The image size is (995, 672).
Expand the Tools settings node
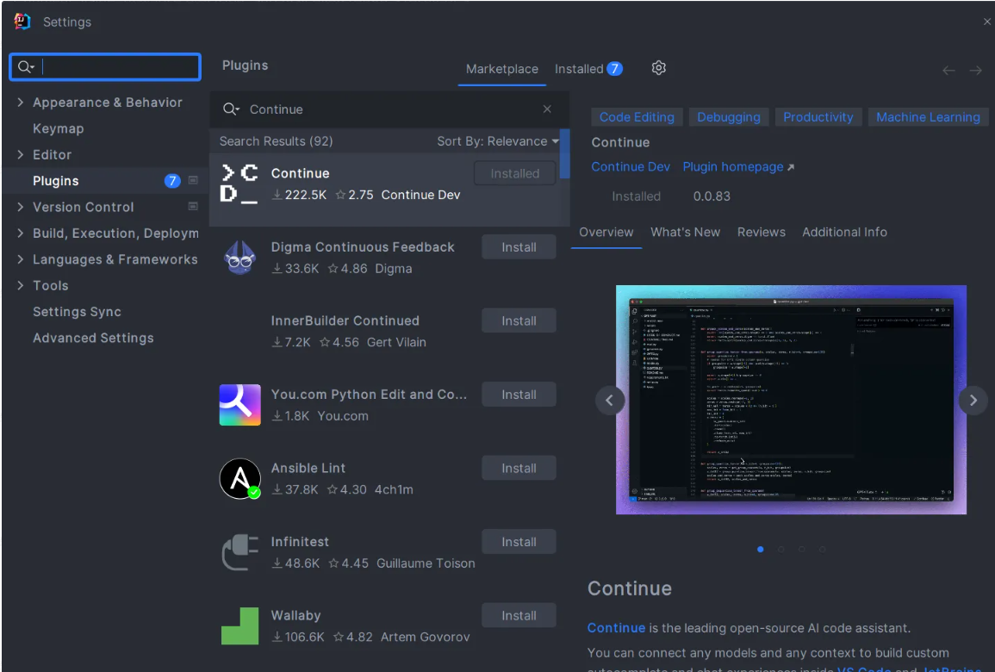tap(21, 285)
